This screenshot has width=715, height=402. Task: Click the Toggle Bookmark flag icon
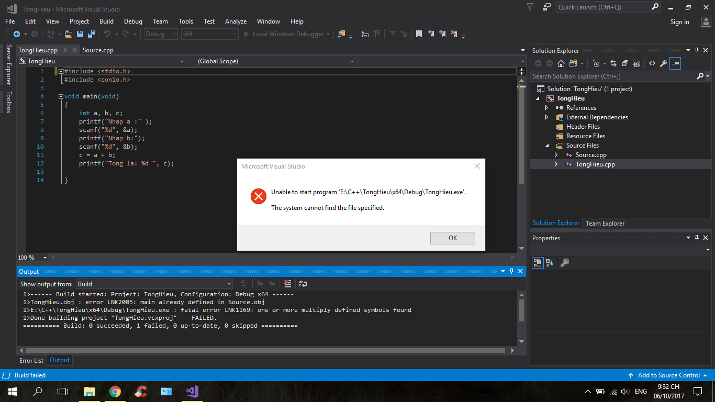pyautogui.click(x=419, y=34)
